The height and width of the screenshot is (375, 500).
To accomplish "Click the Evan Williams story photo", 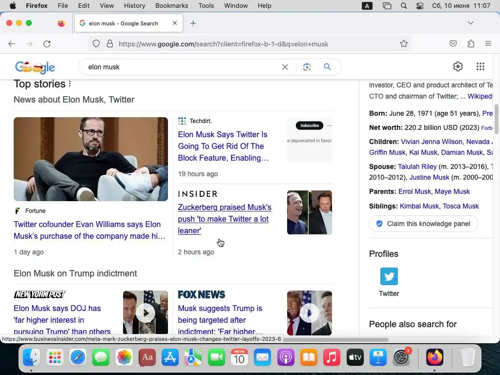I will point(91,159).
